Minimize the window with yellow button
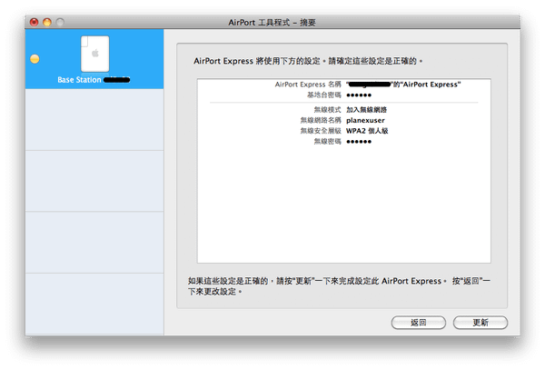 click(47, 22)
